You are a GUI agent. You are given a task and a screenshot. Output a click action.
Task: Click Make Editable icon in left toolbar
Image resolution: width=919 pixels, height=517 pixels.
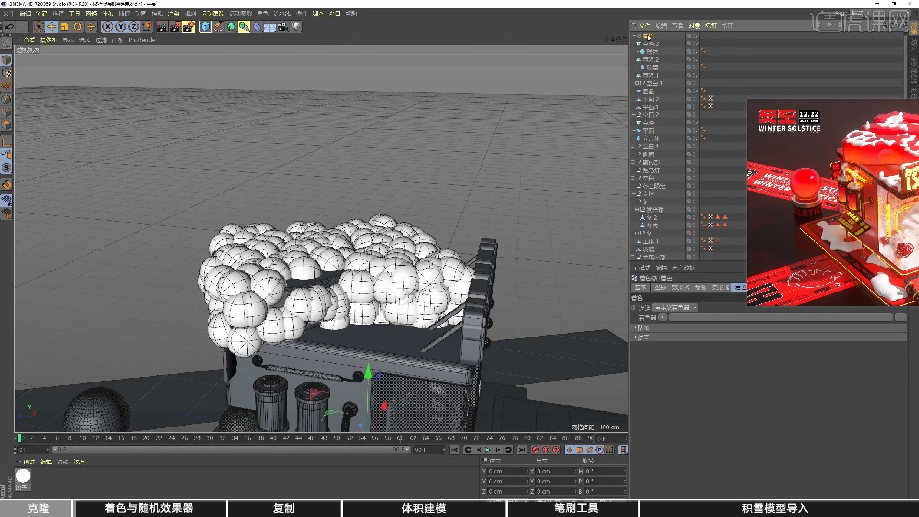pos(7,43)
